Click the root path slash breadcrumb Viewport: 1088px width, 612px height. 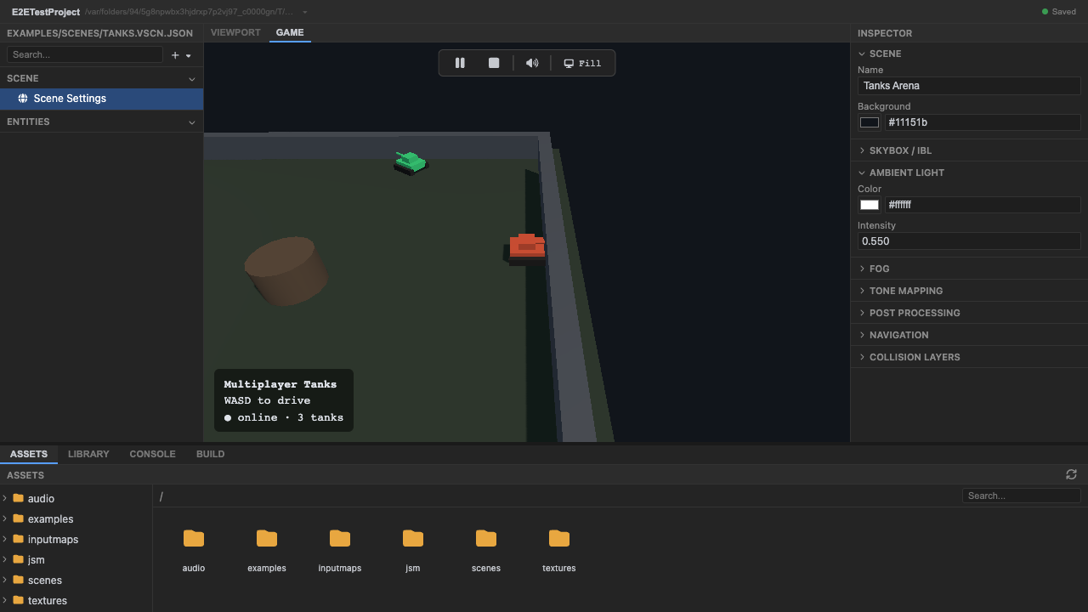(x=161, y=496)
